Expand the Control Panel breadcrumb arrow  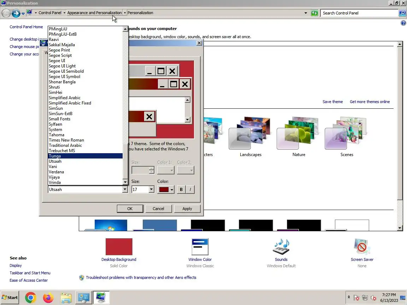pyautogui.click(x=64, y=13)
